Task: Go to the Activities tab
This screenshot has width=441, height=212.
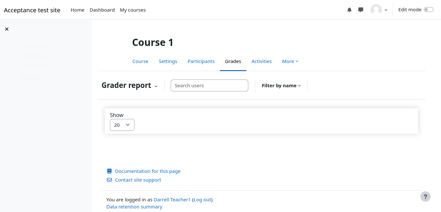Action: coord(261,61)
